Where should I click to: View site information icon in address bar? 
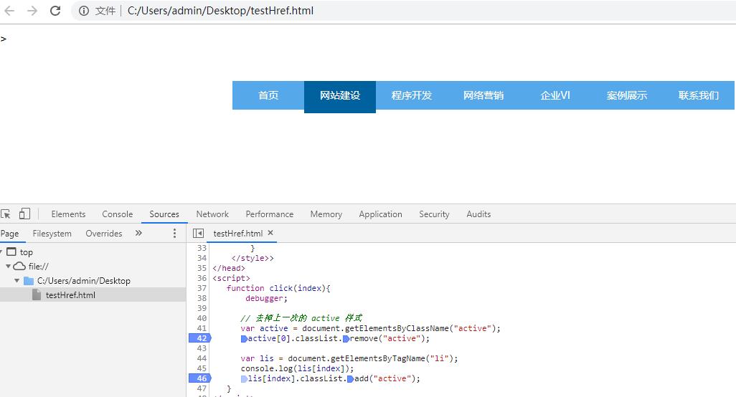tap(83, 11)
